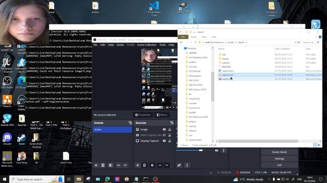Image resolution: width=327 pixels, height=183 pixels.
Task: Sort by Date modified column header
Action: point(282,49)
